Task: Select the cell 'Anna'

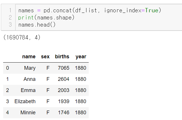Action: point(29,79)
